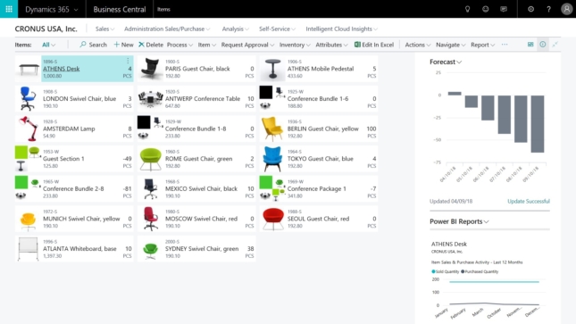
Task: Open the help question mark icon
Action: 548,9
